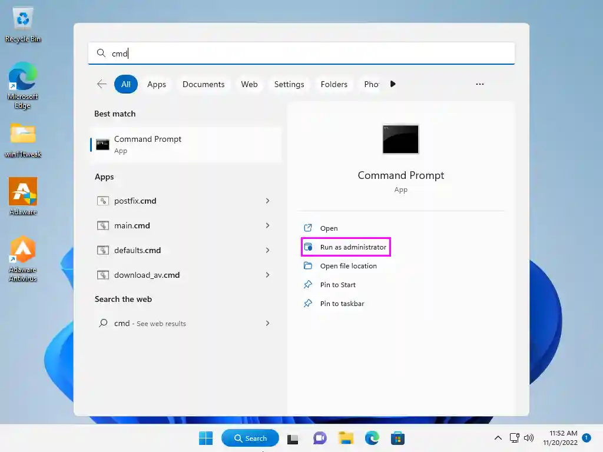This screenshot has width=603, height=452.
Task: Filter search results by Documents
Action: click(x=203, y=84)
